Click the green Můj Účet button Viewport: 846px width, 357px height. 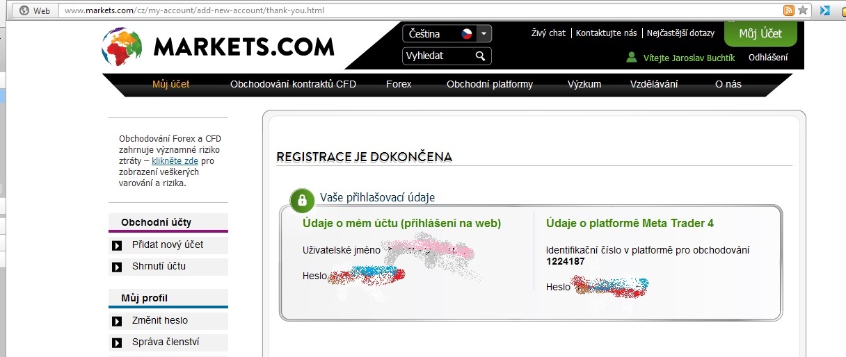760,33
